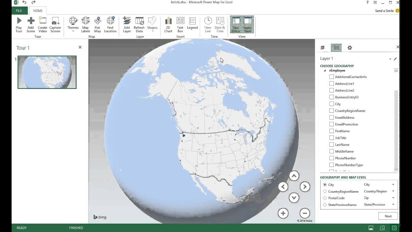Toggle the Layer Pane button
Viewport: 412px width, 232px height.
click(248, 25)
